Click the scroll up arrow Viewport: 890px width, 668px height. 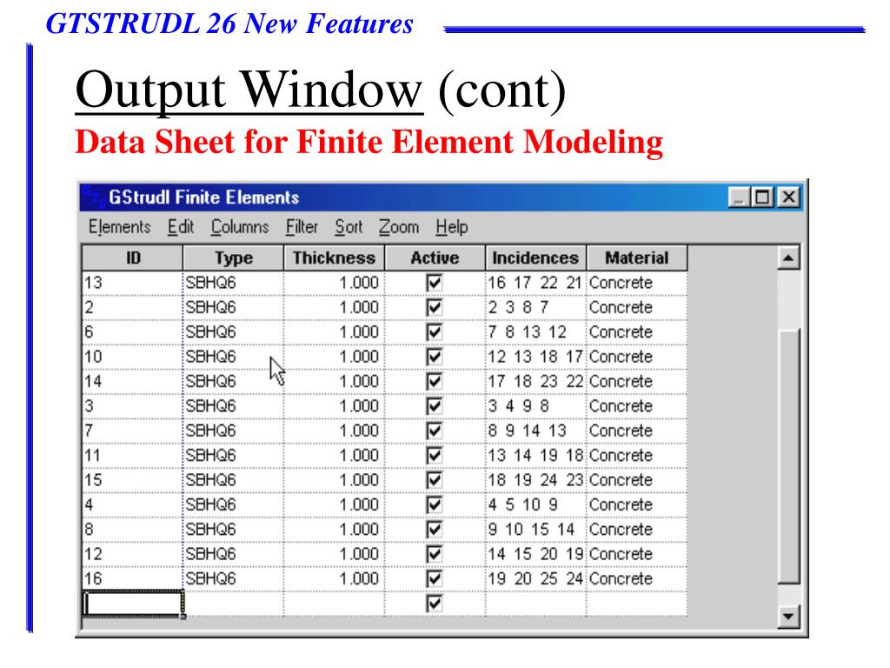pyautogui.click(x=787, y=257)
